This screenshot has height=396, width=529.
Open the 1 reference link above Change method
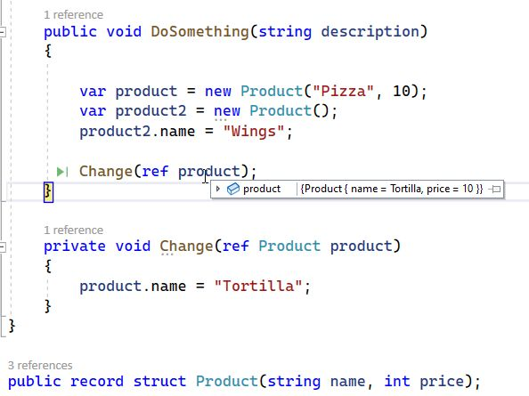coord(73,230)
